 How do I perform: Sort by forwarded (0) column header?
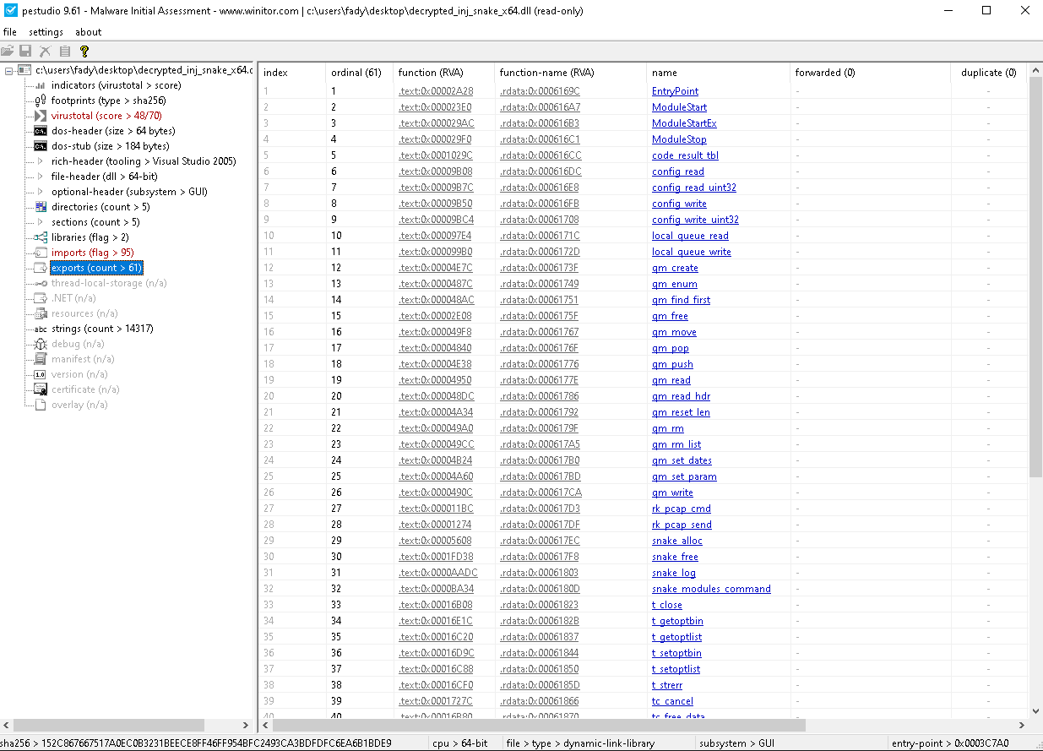tap(870, 73)
